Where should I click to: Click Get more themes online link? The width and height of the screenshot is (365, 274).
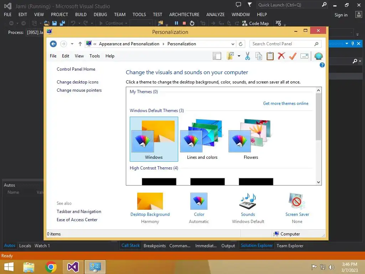(286, 103)
